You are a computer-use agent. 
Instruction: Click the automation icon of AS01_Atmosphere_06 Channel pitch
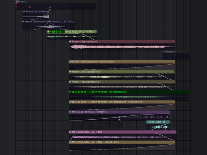(x=70, y=142)
